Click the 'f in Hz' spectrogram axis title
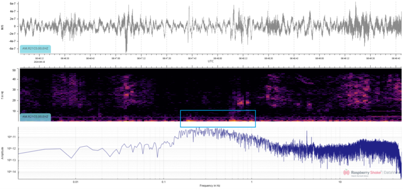 point(3,94)
